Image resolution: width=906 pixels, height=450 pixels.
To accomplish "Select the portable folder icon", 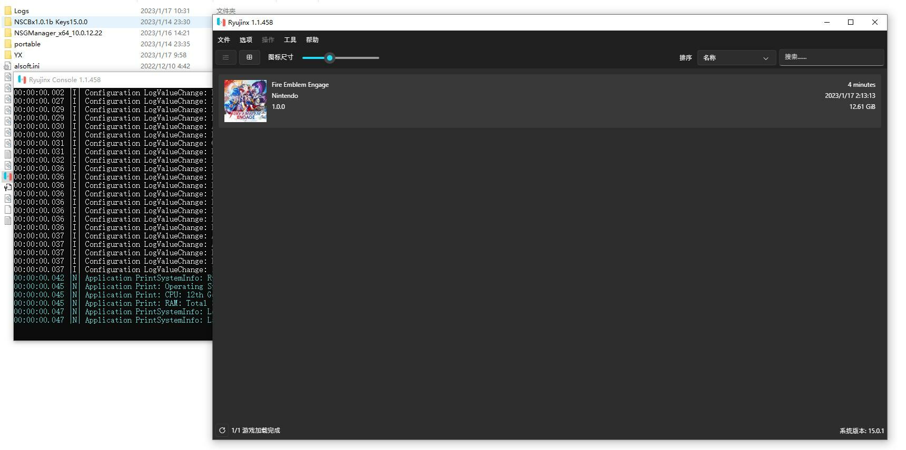I will pos(7,44).
